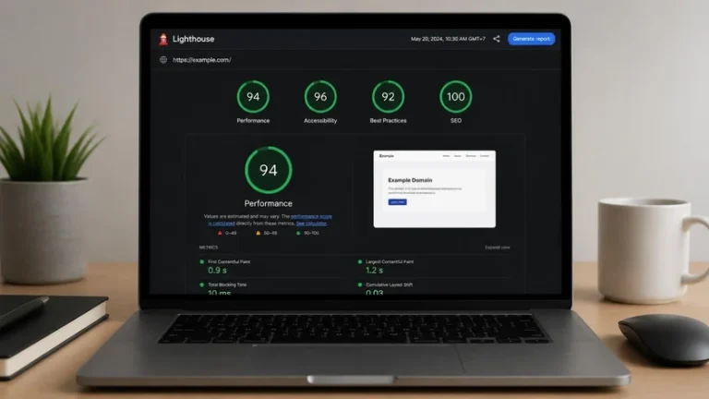Click the 1.2 s metric value
Screen dimensions: 709x399
[x=375, y=271]
